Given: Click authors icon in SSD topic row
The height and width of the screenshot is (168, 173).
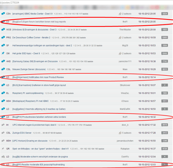Looking at the screenshot, I should click(120, 53).
